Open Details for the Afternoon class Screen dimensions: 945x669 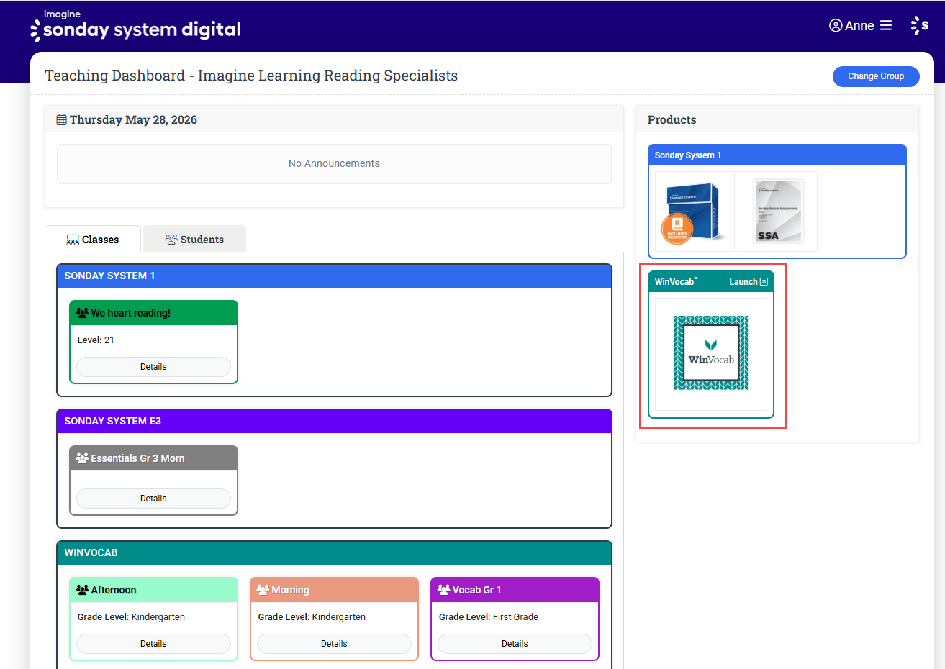pos(153,644)
